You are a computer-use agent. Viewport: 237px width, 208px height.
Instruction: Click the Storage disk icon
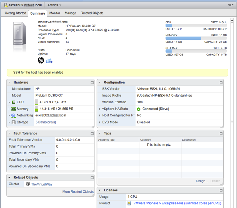[13, 122]
